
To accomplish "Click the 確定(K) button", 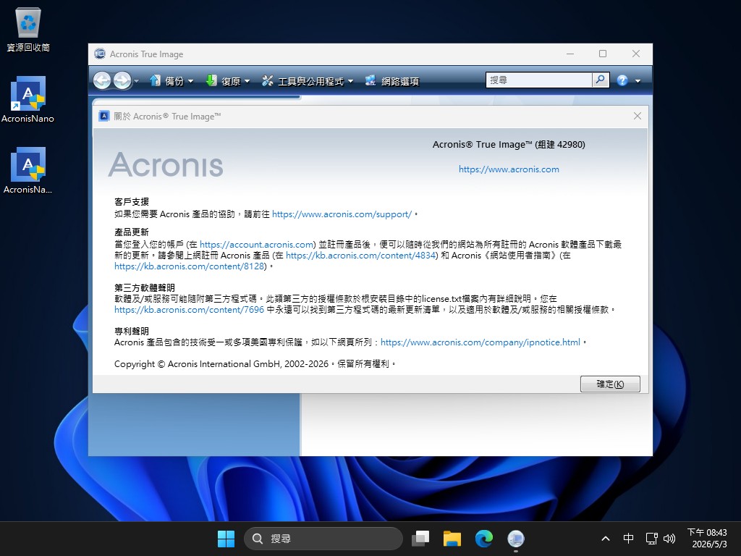I will point(610,384).
